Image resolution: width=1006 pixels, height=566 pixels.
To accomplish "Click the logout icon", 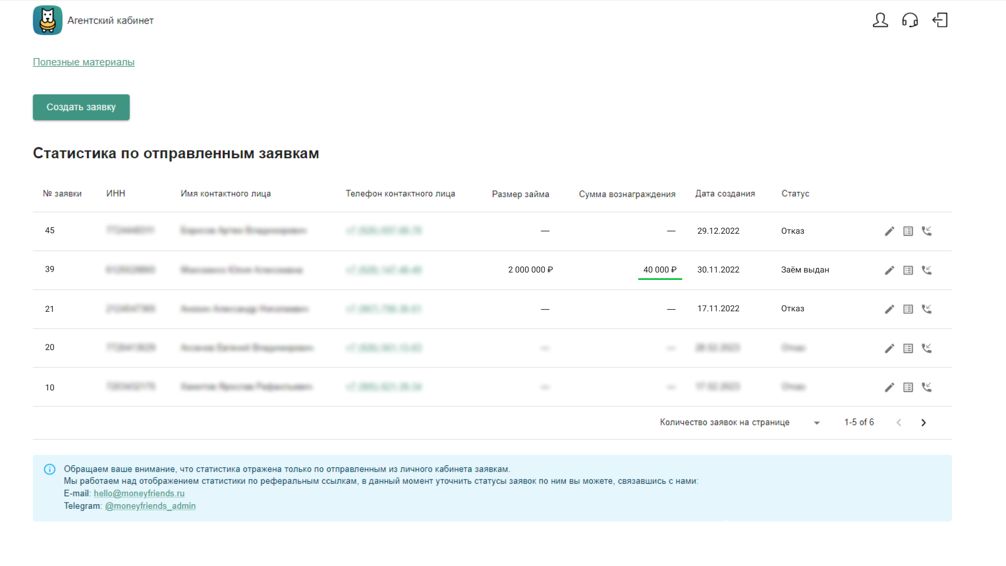I will tap(940, 20).
